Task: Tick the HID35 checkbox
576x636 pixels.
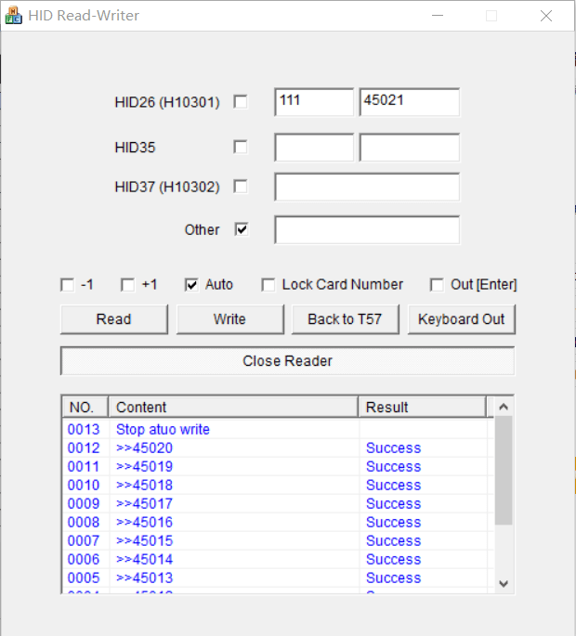Action: [241, 147]
